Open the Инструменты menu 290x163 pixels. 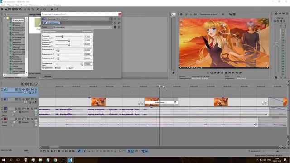pos(35,5)
